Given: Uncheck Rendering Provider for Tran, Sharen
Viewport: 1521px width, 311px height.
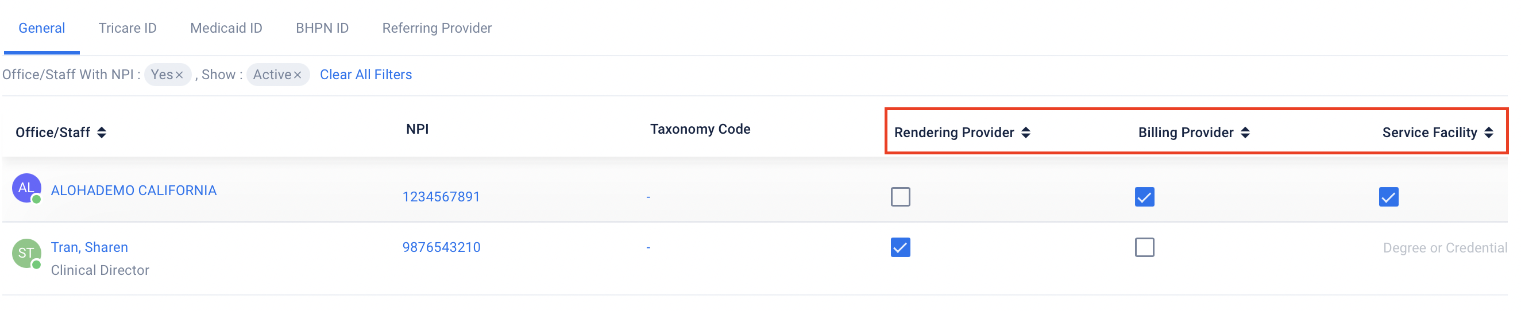Looking at the screenshot, I should [x=901, y=247].
